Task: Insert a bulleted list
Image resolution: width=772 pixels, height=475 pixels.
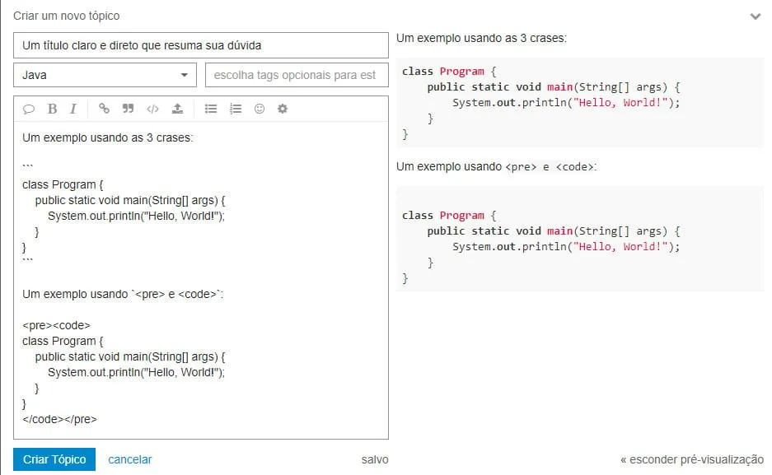Action: pos(211,109)
